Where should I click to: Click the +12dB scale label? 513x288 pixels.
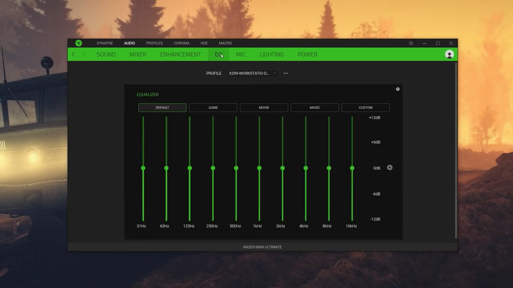pyautogui.click(x=374, y=118)
